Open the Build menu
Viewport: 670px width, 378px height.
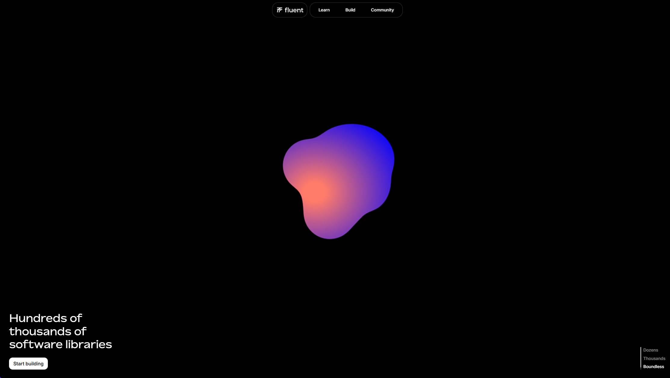click(350, 10)
